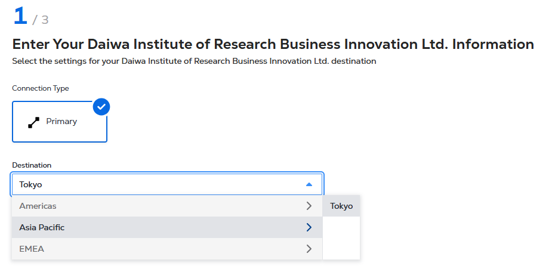Viewport: 552px width, 278px height.
Task: Click the Americas right chevron arrow
Action: [309, 206]
